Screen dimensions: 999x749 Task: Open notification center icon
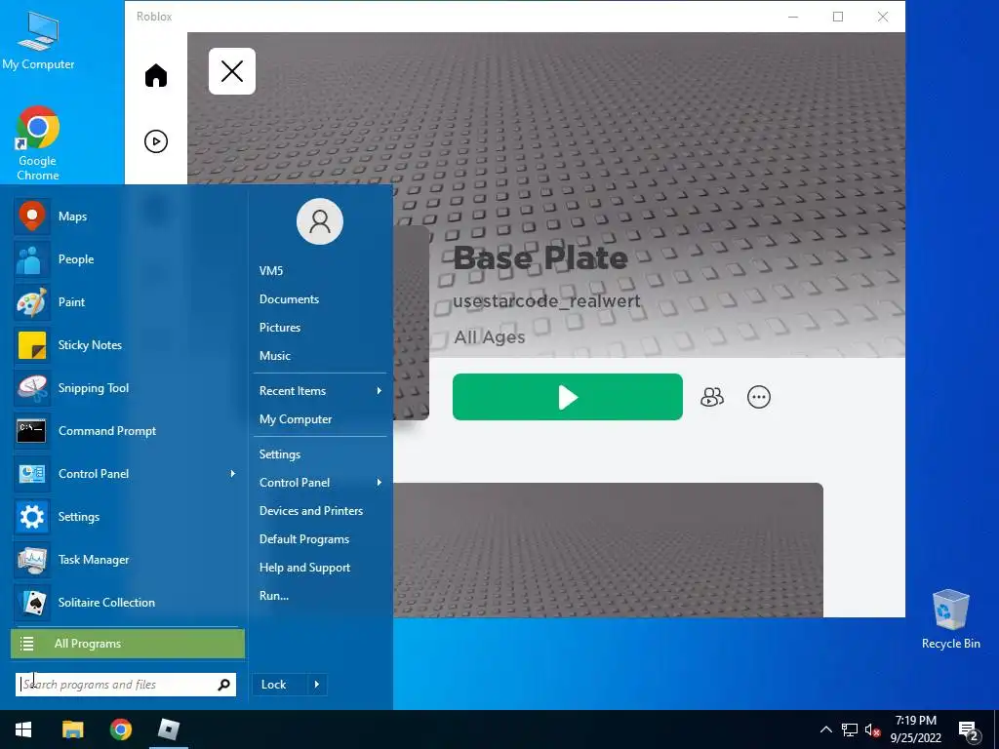pos(969,731)
